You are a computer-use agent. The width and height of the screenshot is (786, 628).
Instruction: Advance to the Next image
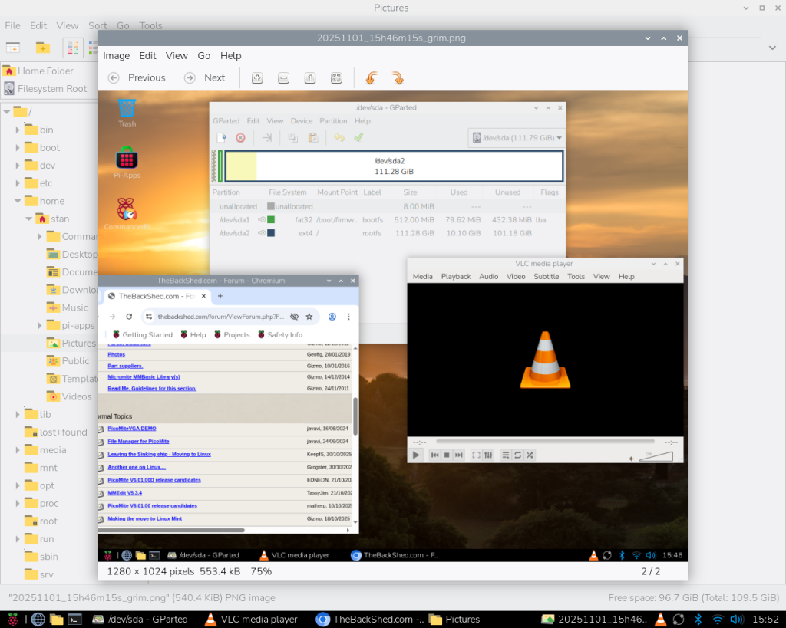click(205, 77)
